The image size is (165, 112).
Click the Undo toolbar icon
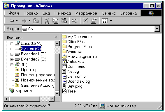point(75,21)
